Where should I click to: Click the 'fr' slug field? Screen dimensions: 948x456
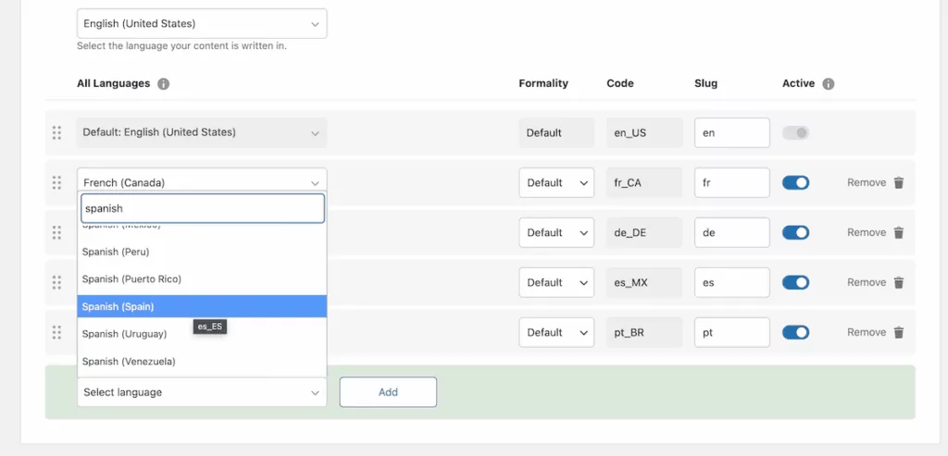coord(732,182)
